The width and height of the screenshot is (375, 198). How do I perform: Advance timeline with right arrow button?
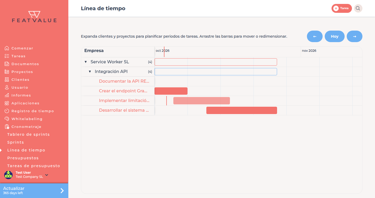coord(355,36)
